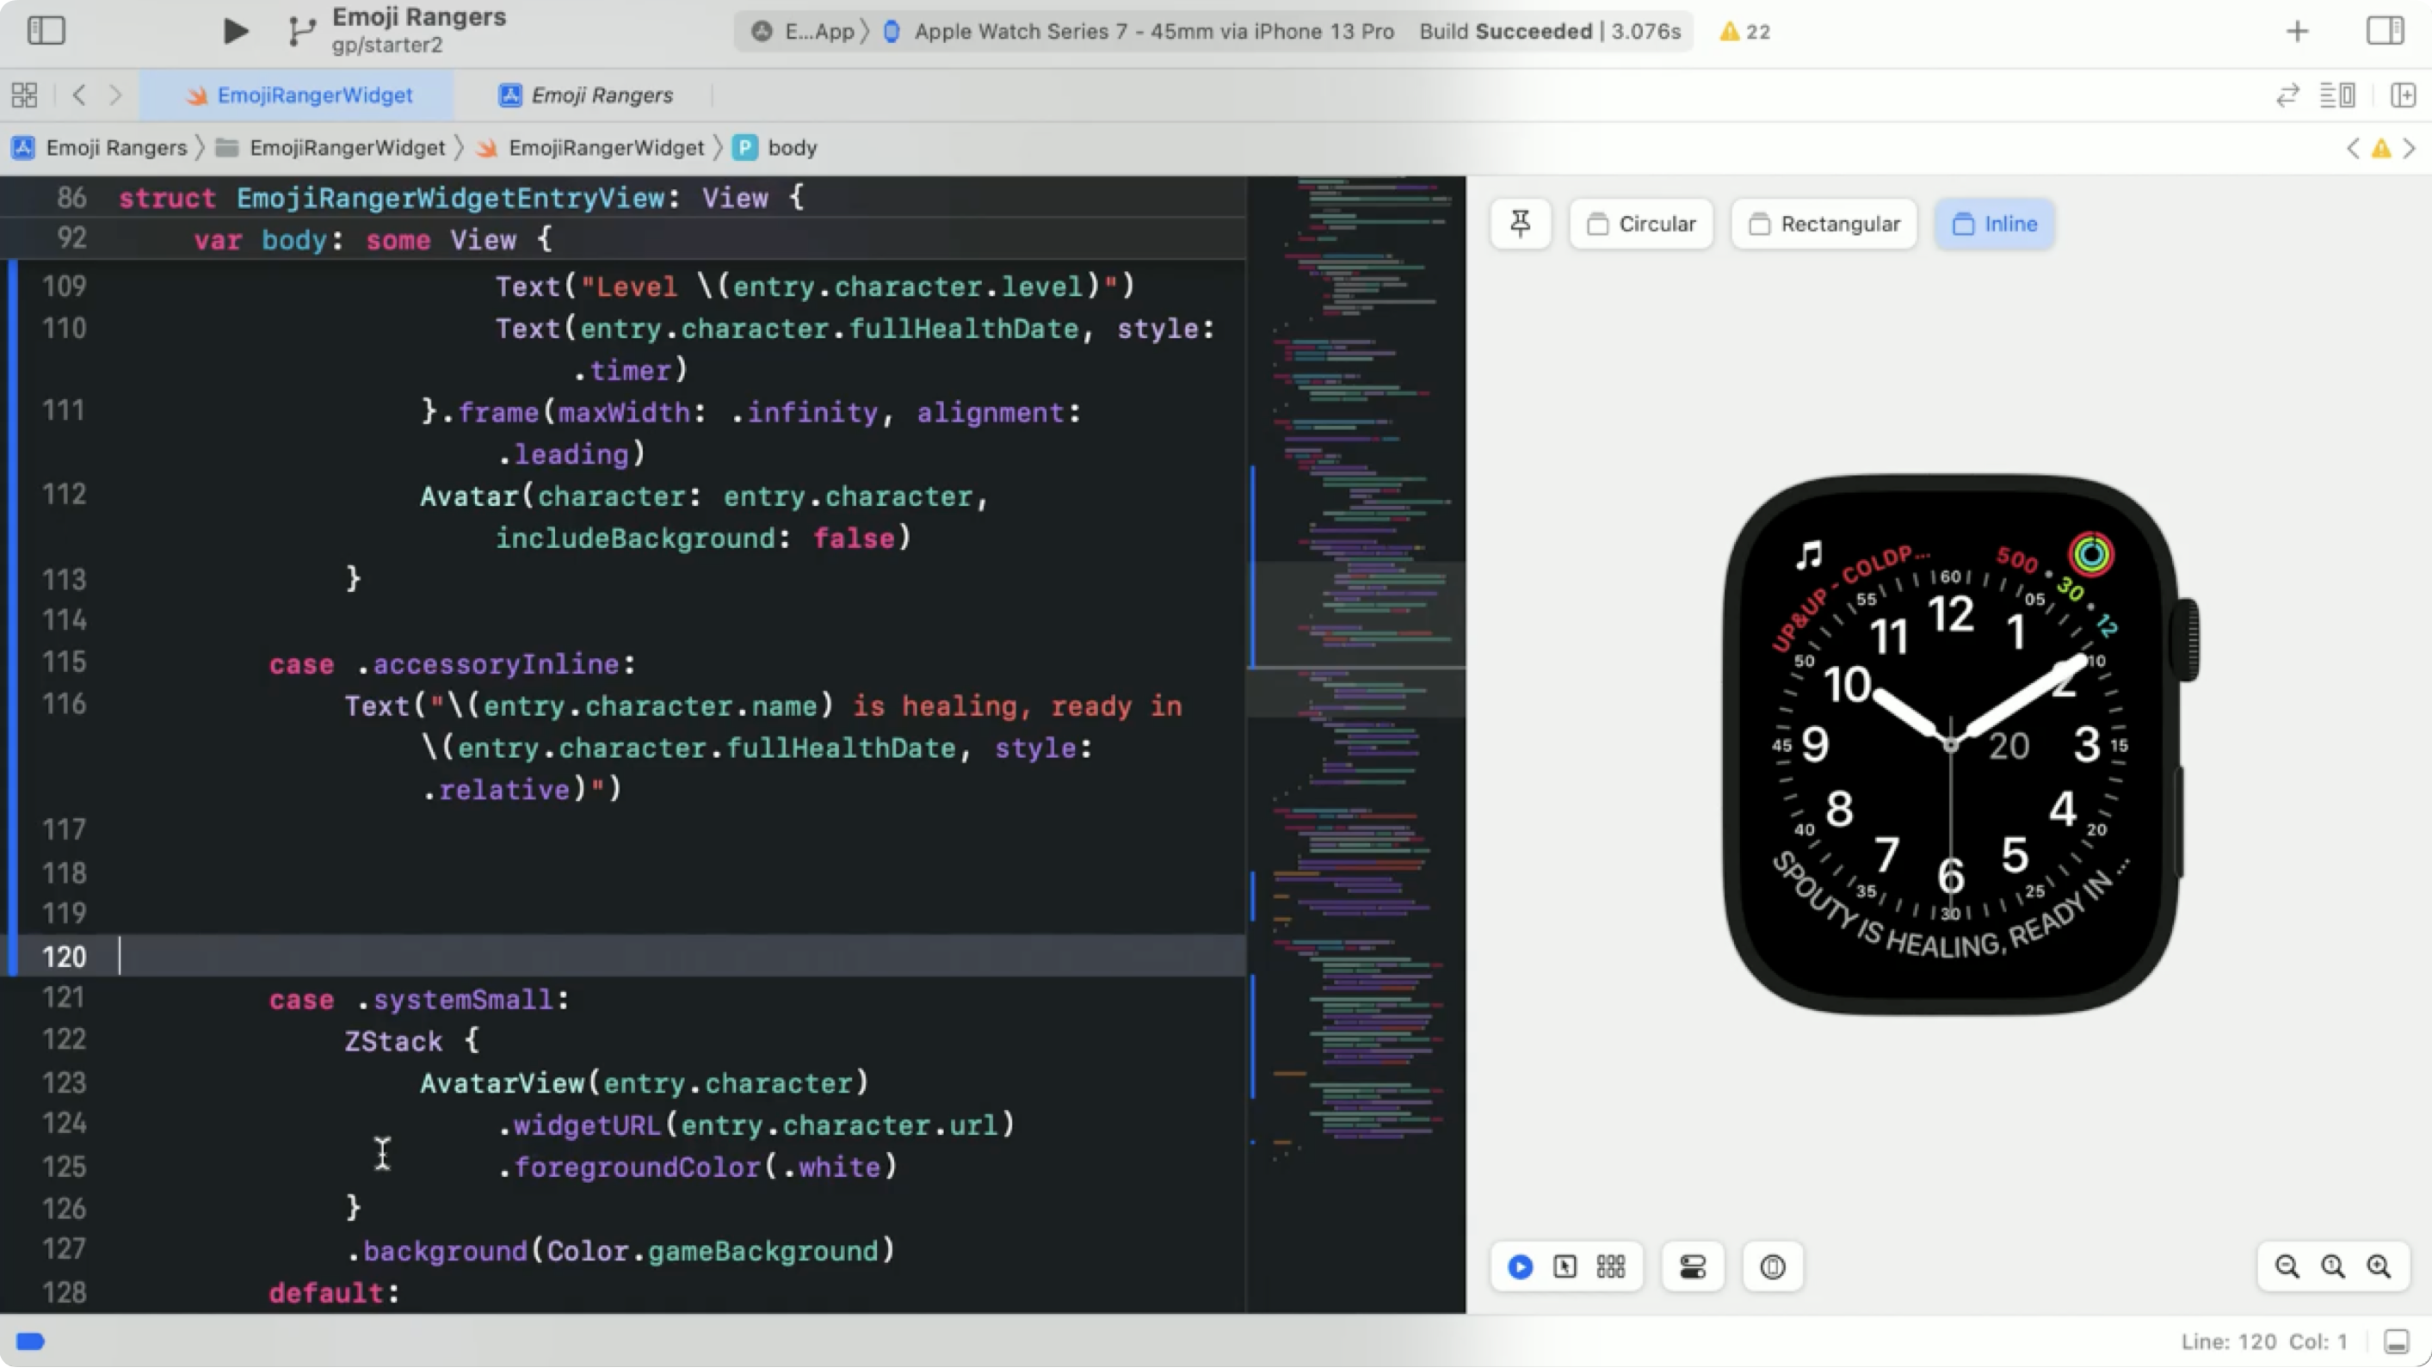Select the Circular preview
Screen dimensions: 2432x1368
click(x=1641, y=224)
